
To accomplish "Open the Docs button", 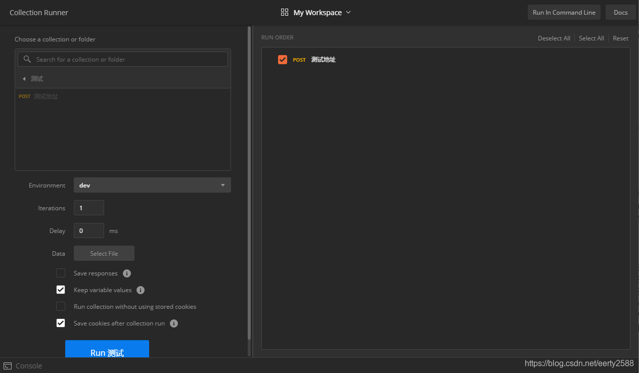I will pos(621,13).
